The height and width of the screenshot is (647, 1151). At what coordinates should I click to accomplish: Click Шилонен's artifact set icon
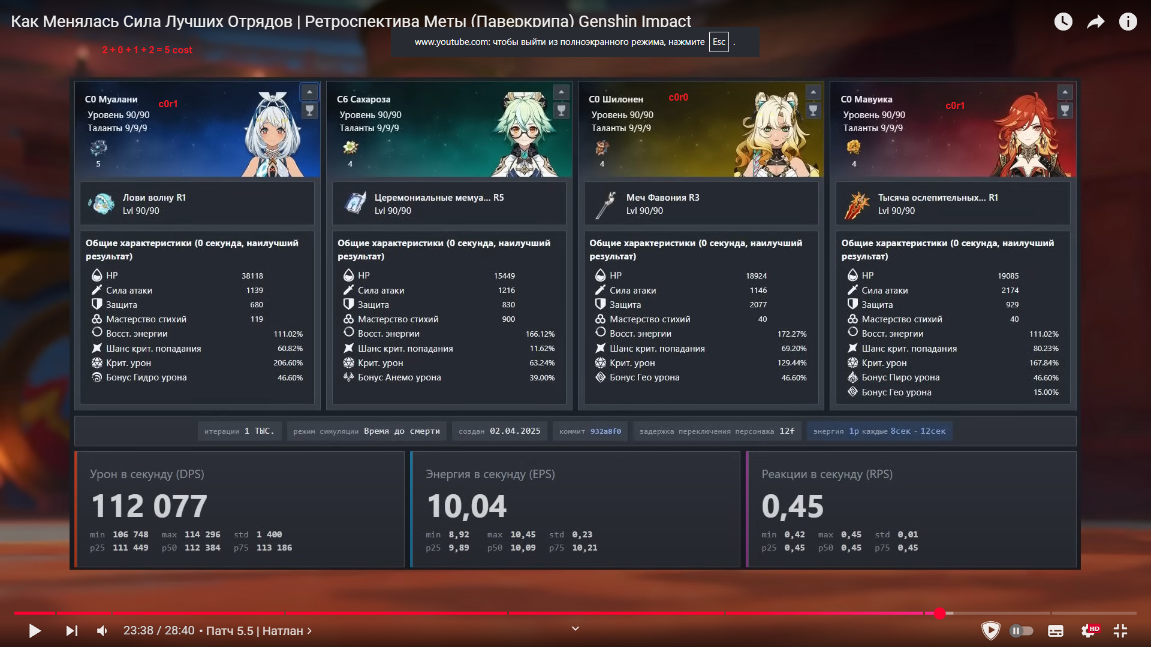tap(602, 147)
